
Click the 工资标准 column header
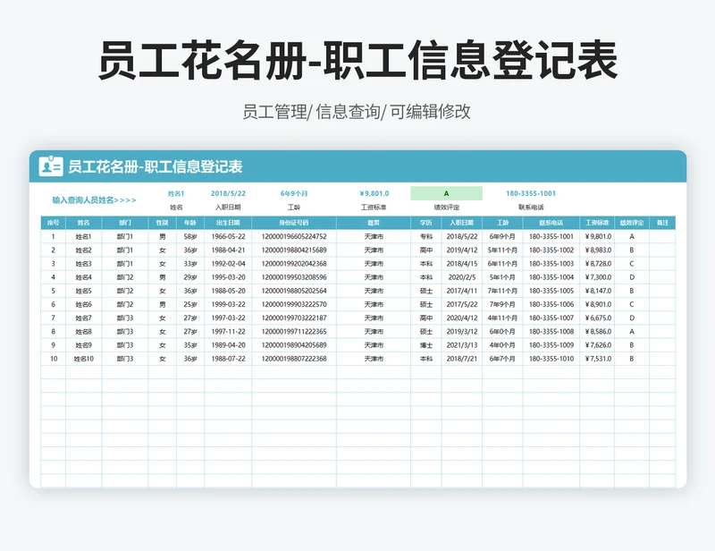pyautogui.click(x=597, y=223)
